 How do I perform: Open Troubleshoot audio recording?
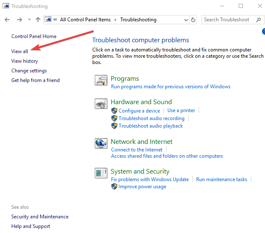151,118
